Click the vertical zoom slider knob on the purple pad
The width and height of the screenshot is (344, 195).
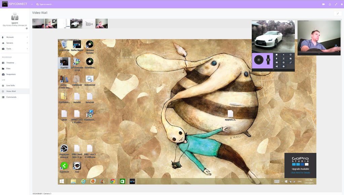point(268,60)
